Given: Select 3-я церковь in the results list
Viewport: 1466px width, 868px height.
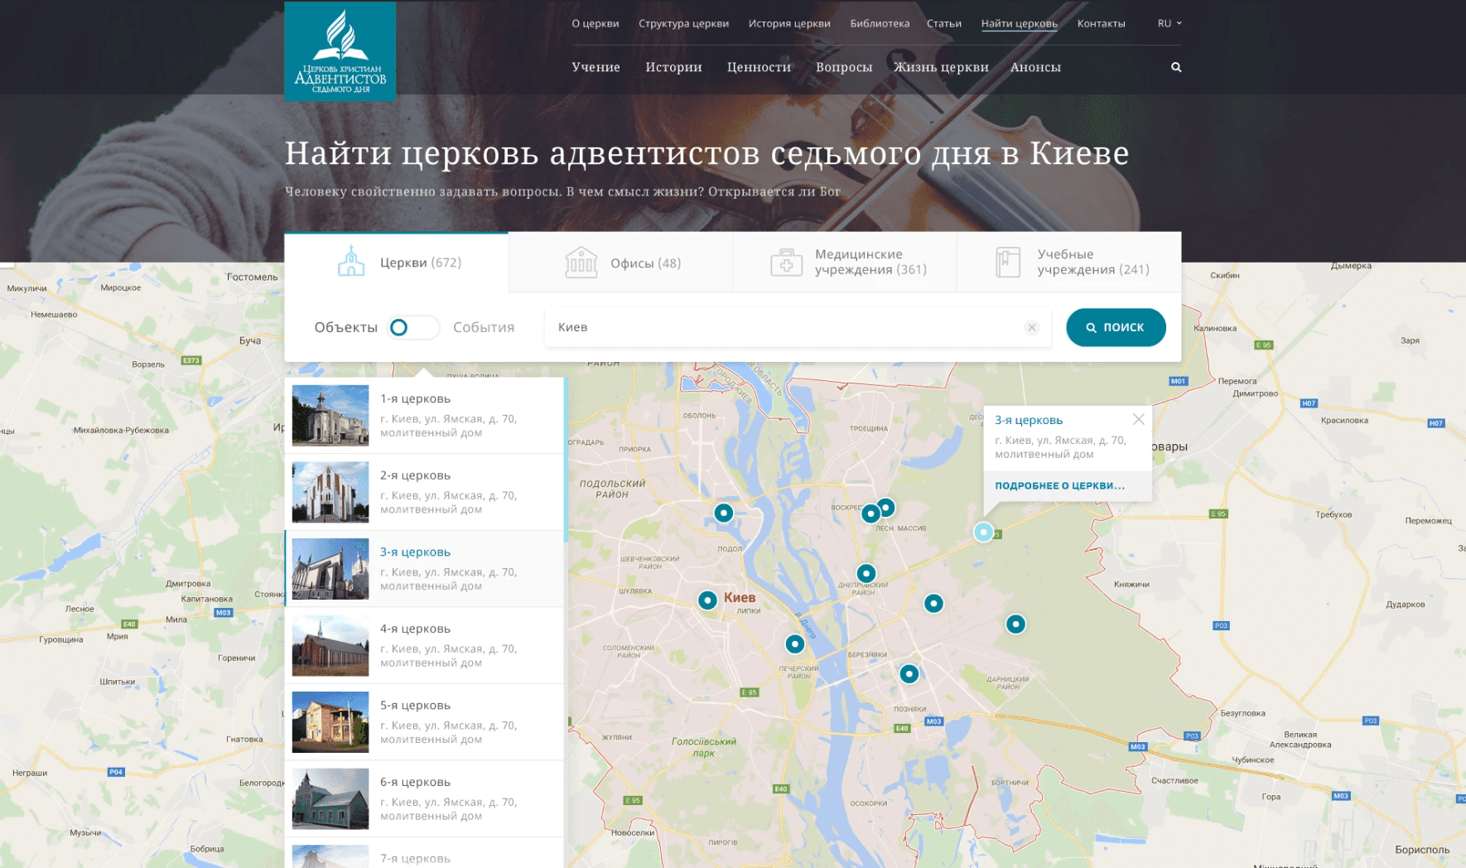Looking at the screenshot, I should pyautogui.click(x=424, y=569).
